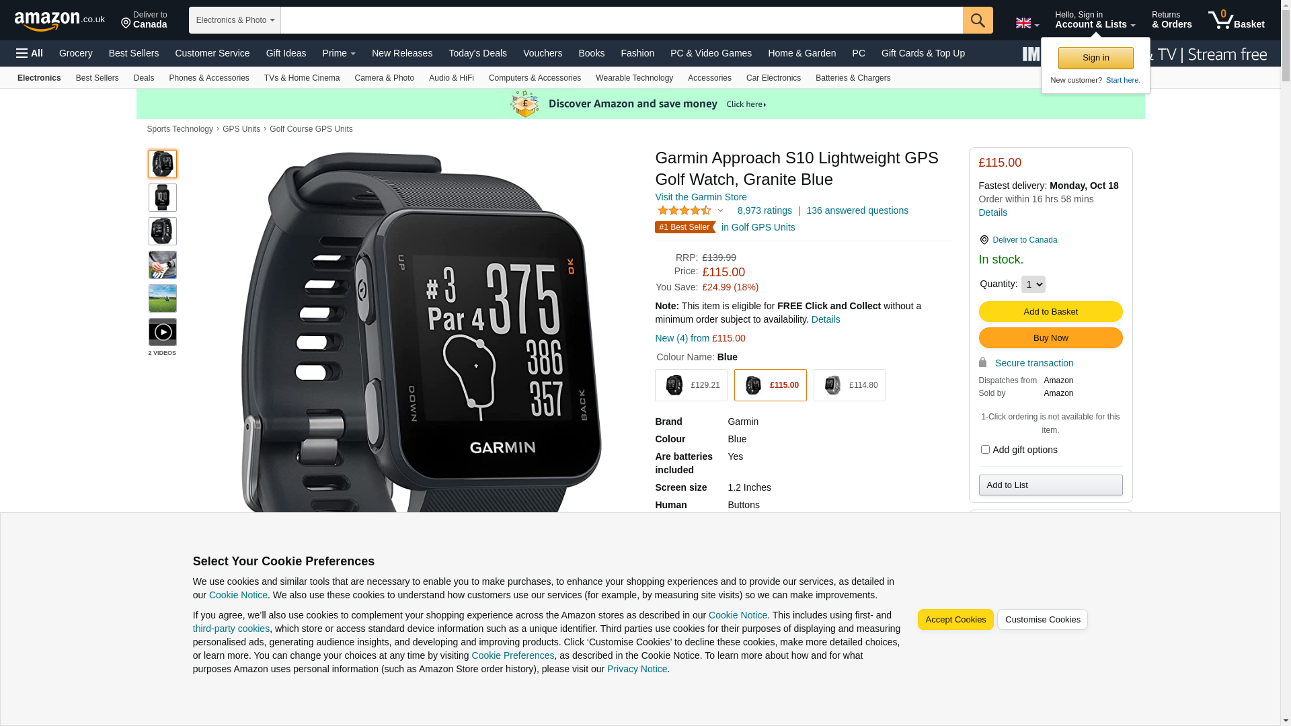
Task: Select the £129.21 colour swatch
Action: point(691,385)
